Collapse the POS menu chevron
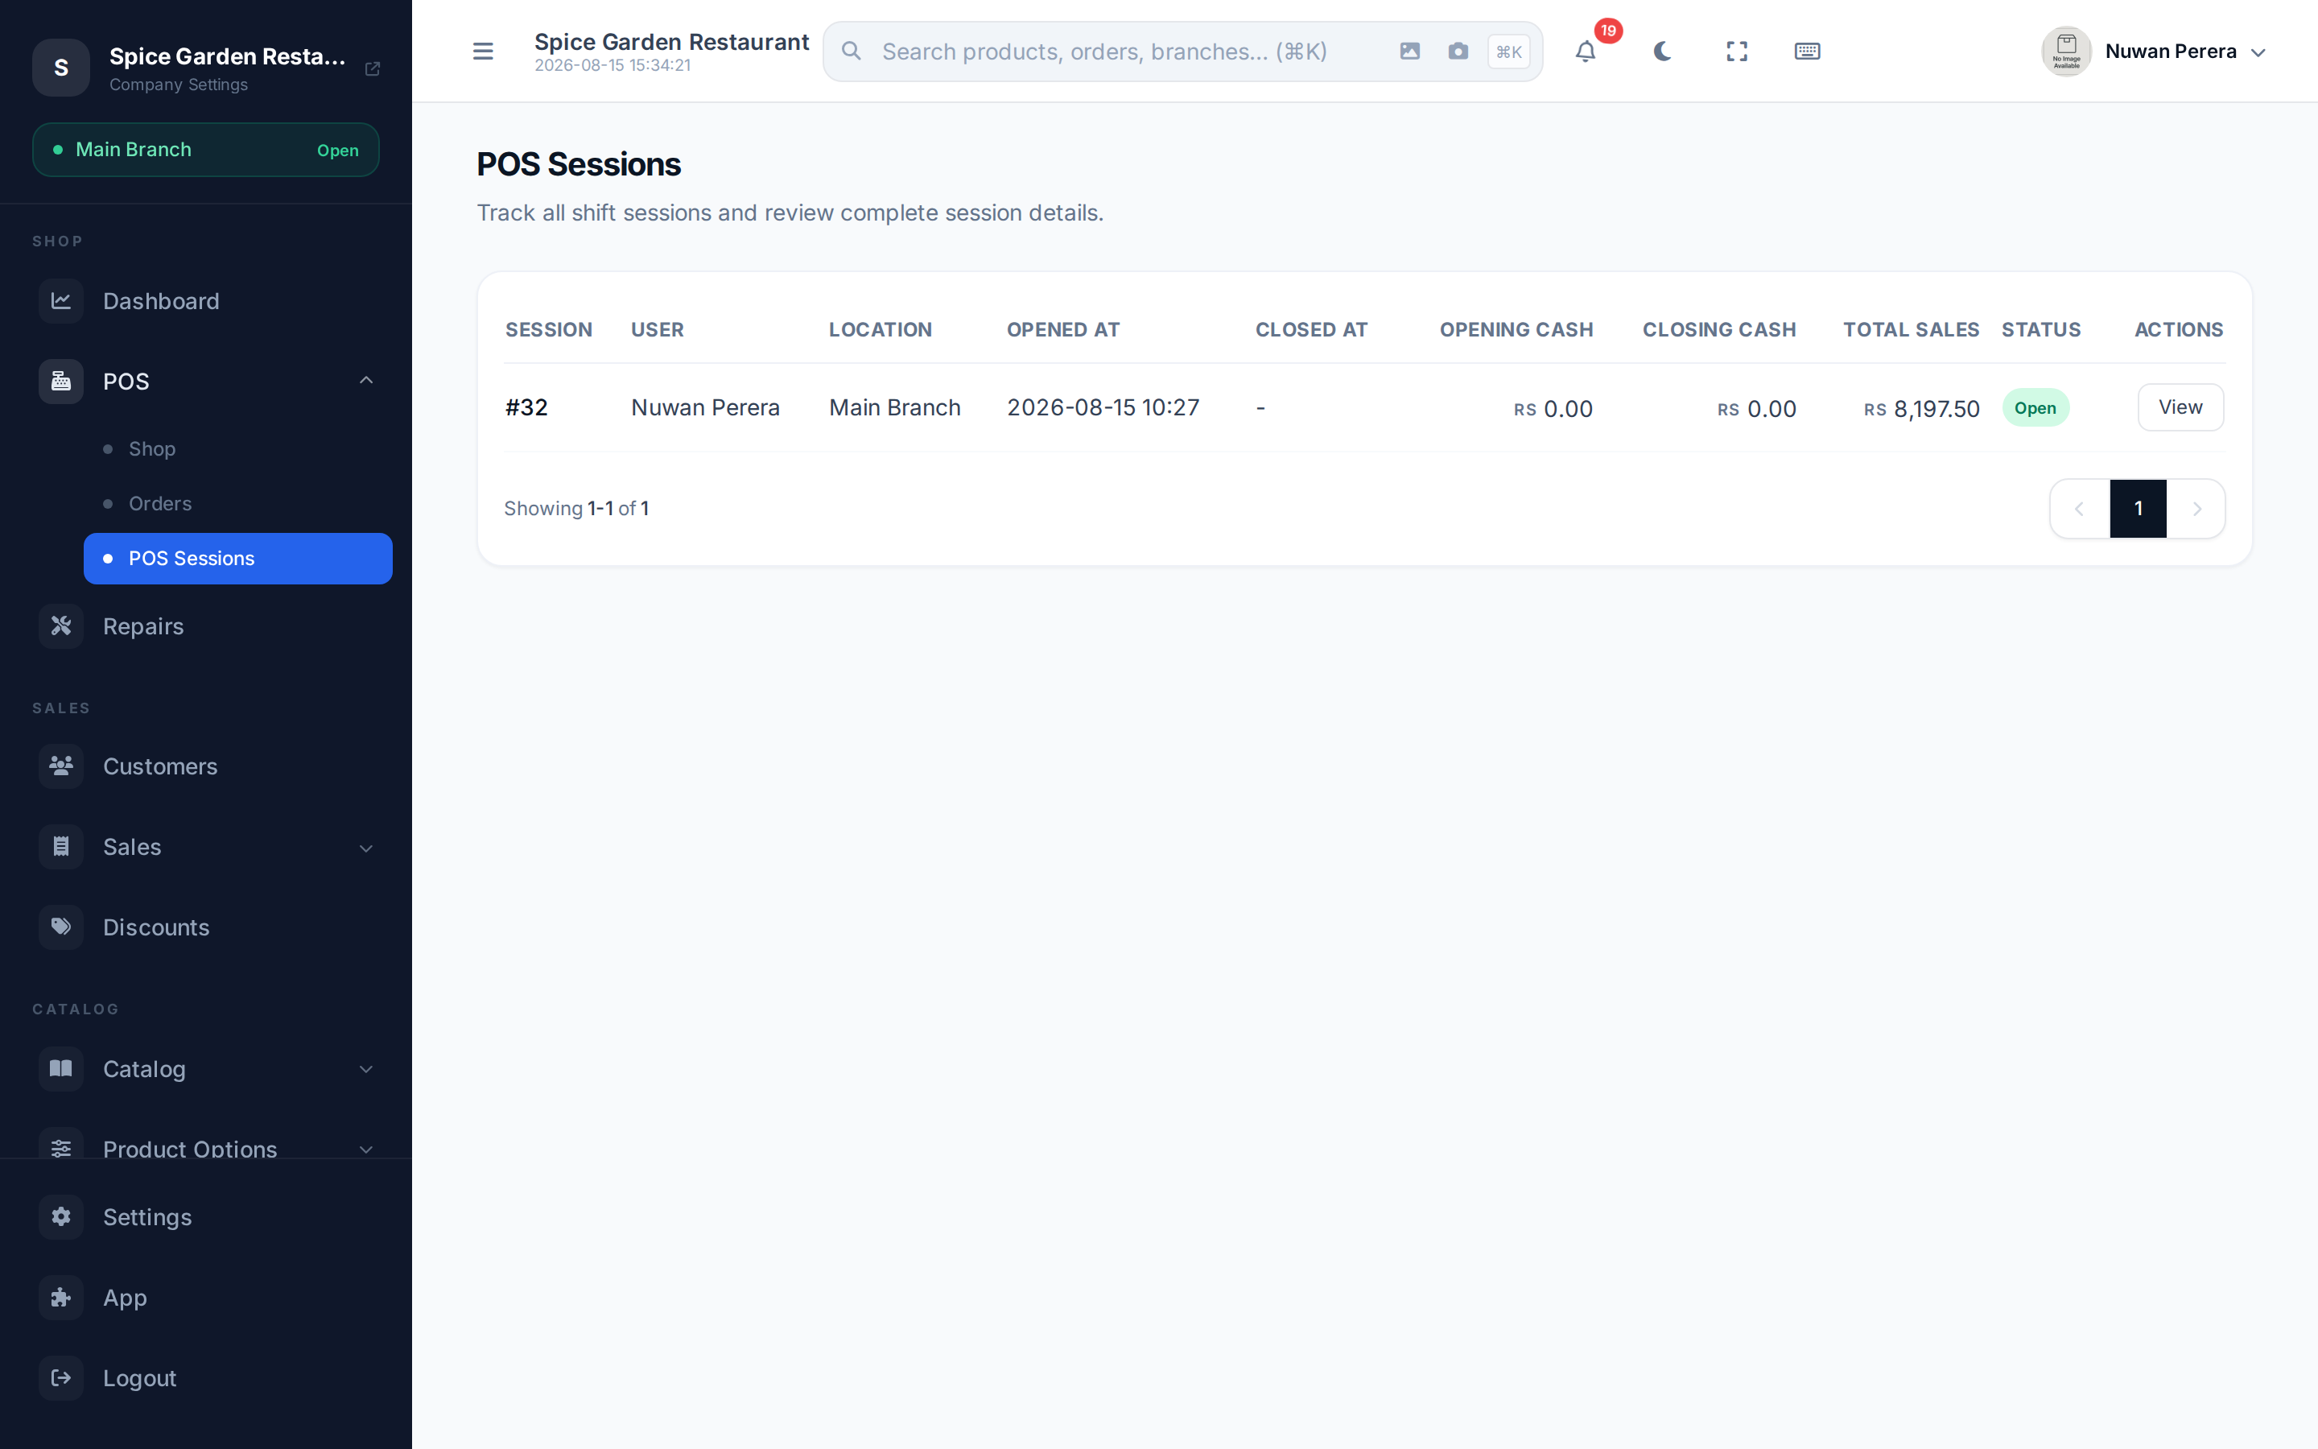2318x1449 pixels. click(x=366, y=381)
